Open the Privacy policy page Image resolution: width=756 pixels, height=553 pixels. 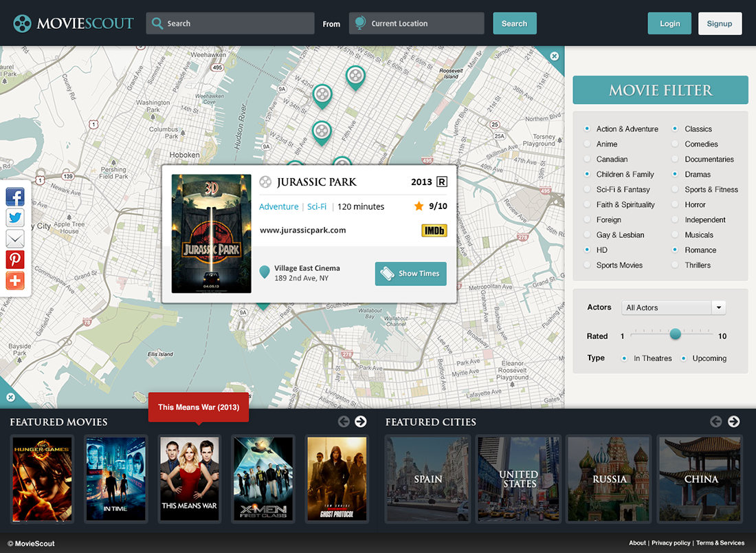670,543
